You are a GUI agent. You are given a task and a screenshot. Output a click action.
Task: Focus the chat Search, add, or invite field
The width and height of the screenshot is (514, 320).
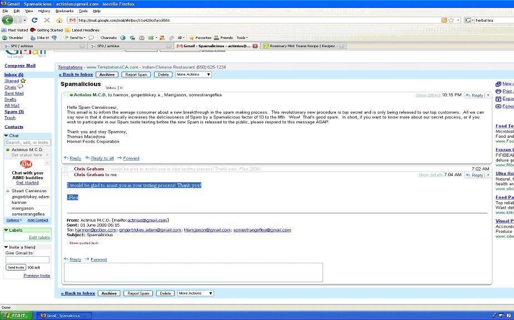click(x=28, y=142)
